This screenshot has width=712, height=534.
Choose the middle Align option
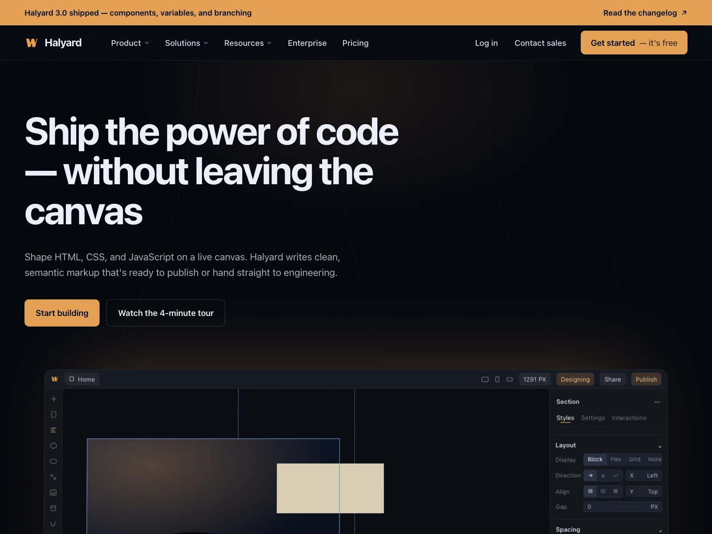pos(603,491)
